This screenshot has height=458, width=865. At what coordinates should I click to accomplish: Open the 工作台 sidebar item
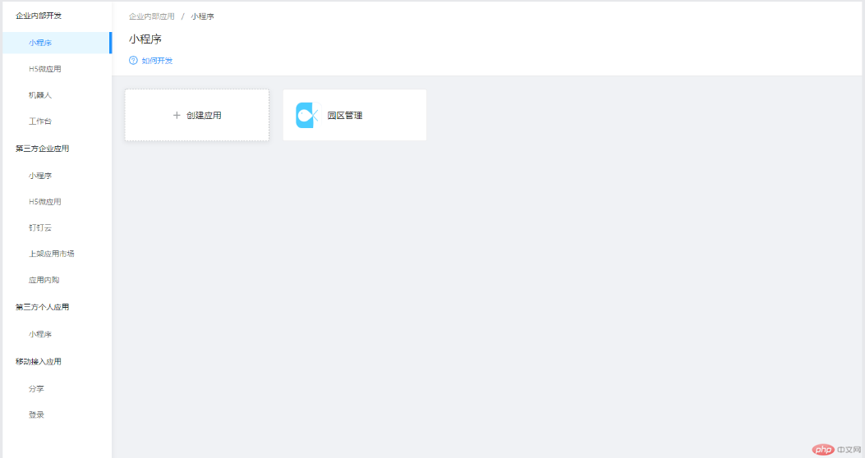pyautogui.click(x=40, y=121)
